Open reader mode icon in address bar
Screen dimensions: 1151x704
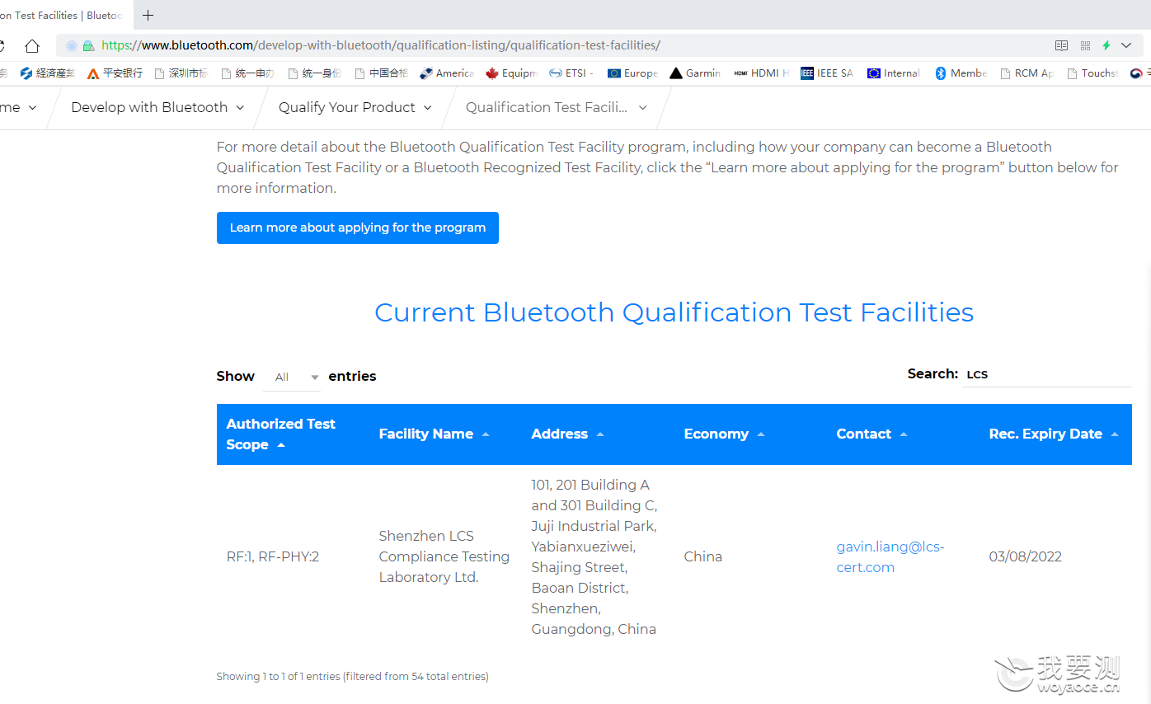(x=1062, y=45)
